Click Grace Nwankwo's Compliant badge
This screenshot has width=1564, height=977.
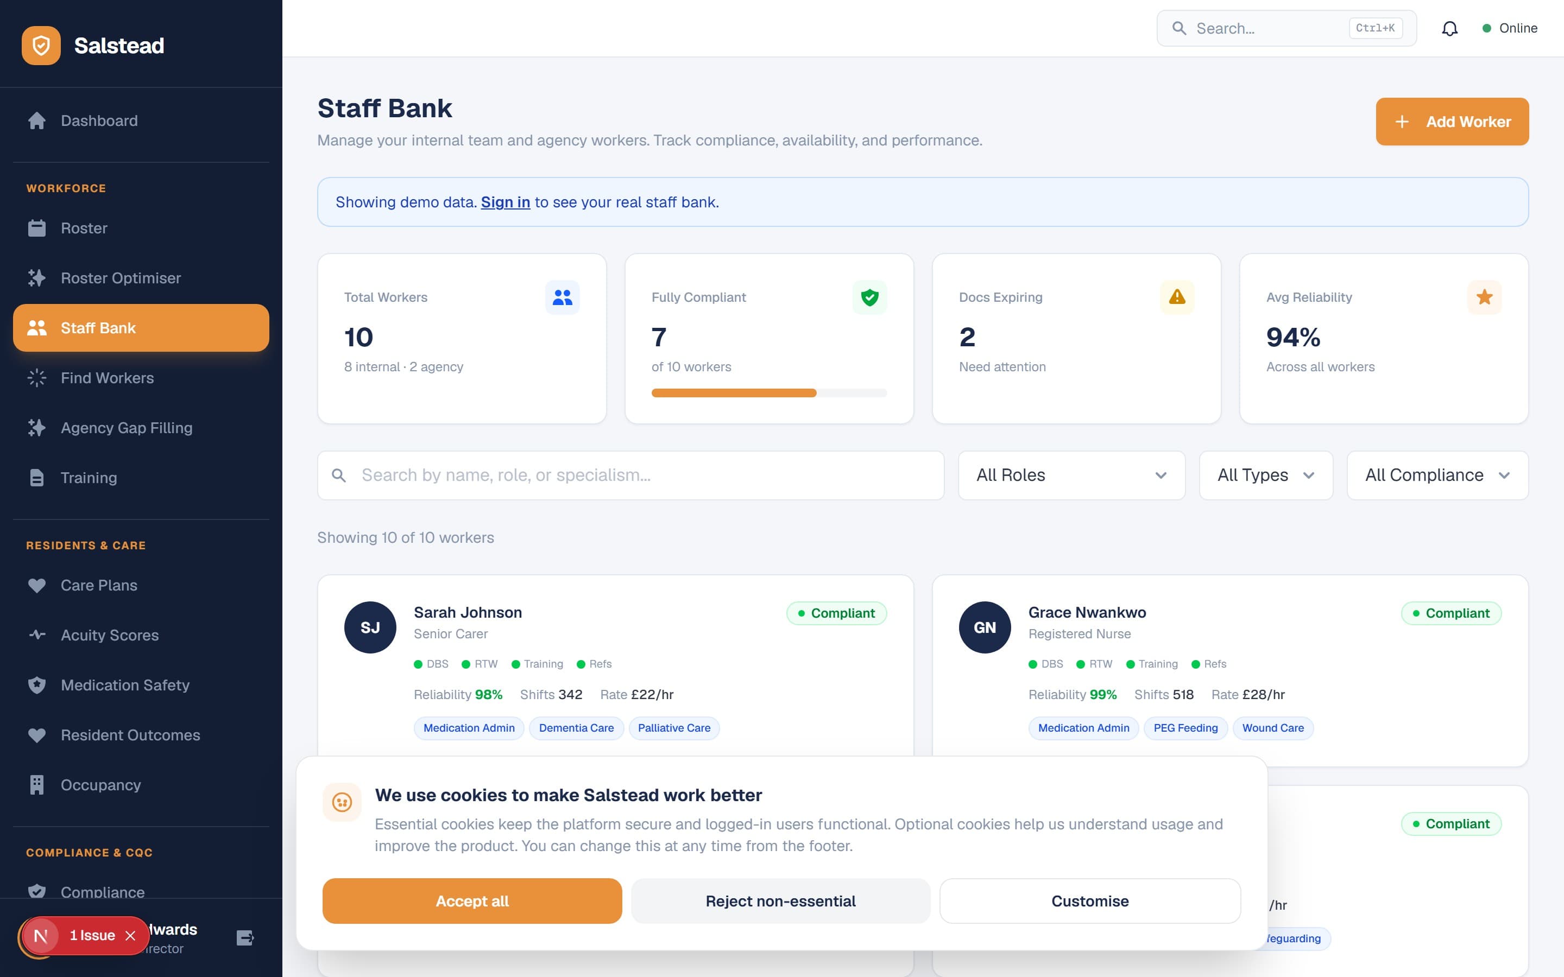point(1451,613)
